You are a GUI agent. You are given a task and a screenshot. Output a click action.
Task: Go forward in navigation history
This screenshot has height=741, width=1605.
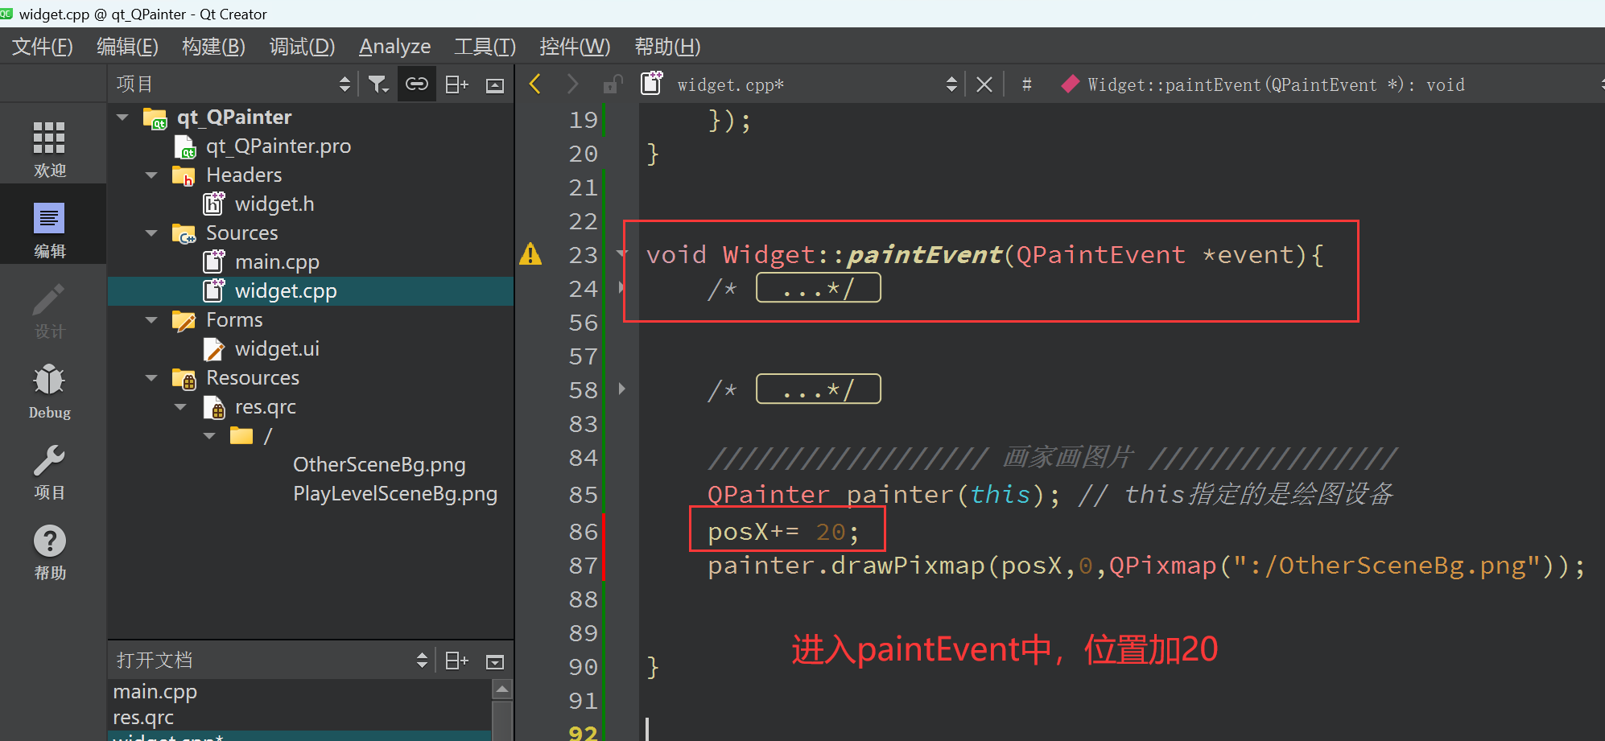pyautogui.click(x=572, y=84)
